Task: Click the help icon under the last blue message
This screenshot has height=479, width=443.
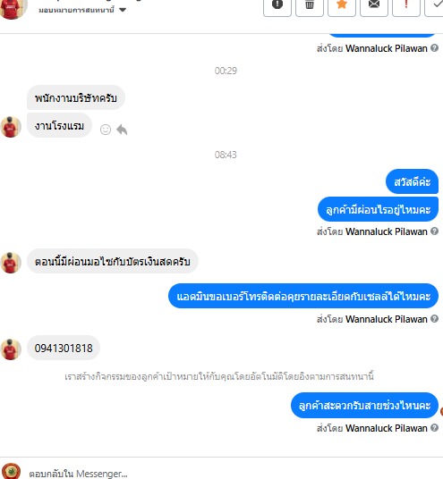Action: point(434,428)
